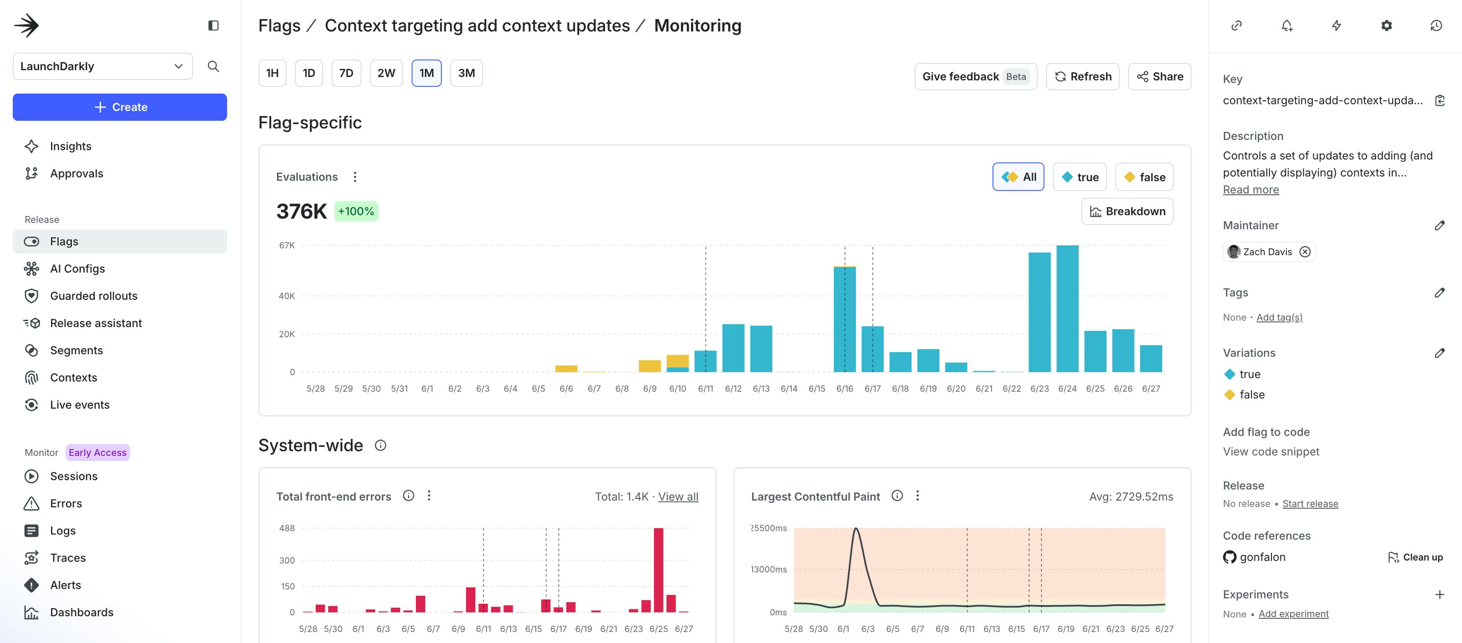The height and width of the screenshot is (643, 1462).
Task: Switch time range to 7D
Action: [x=346, y=73]
